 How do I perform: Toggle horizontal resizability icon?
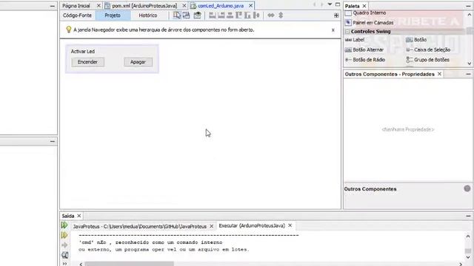tap(271, 15)
